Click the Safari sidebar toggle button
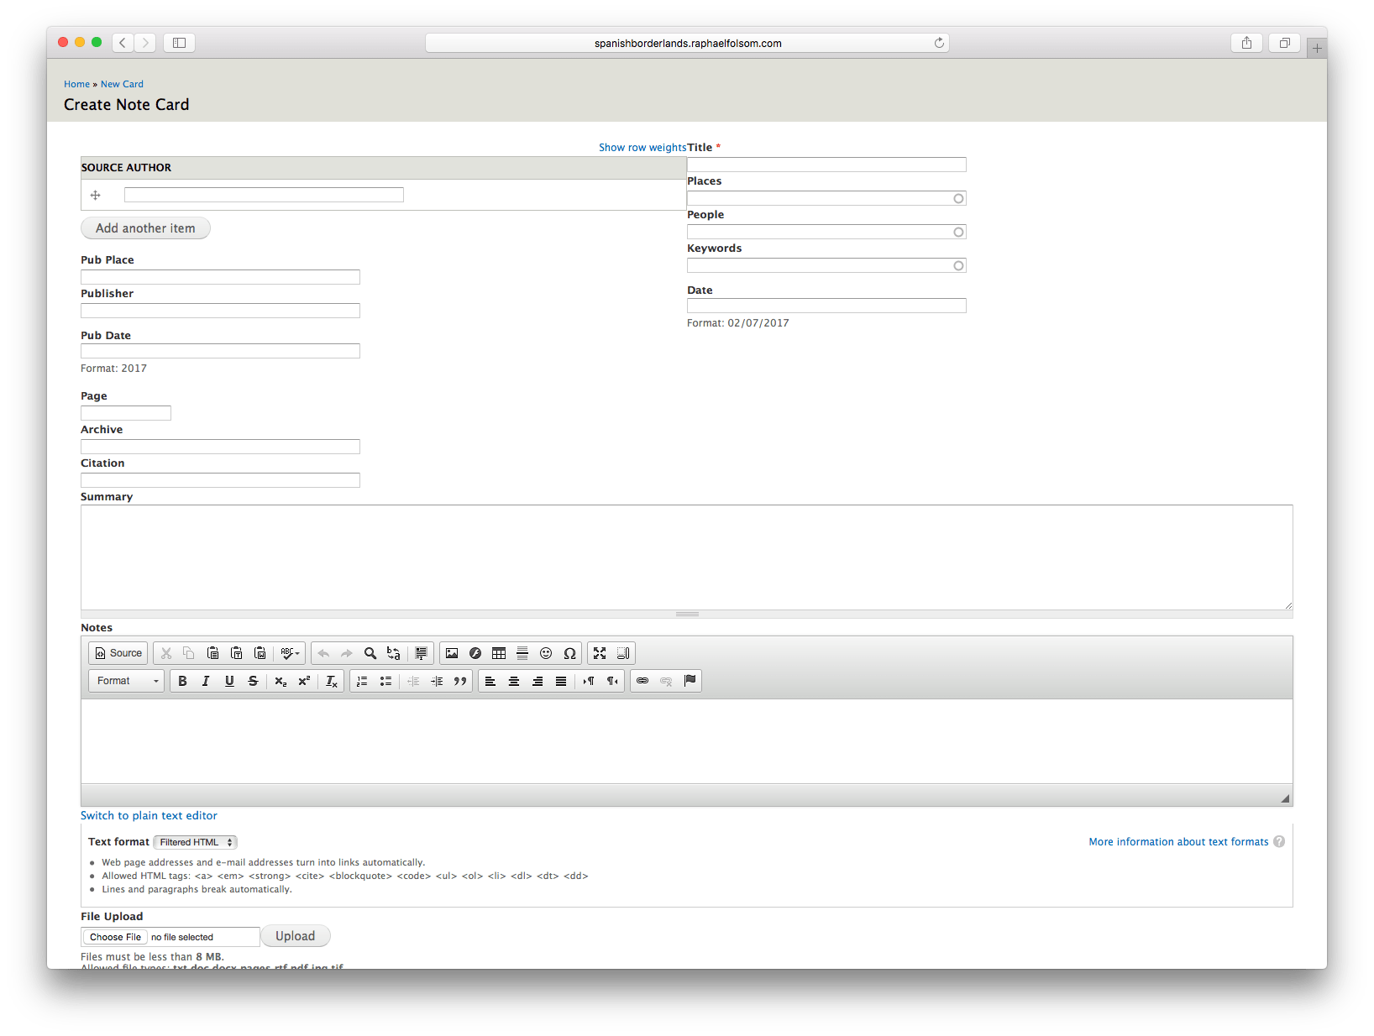The width and height of the screenshot is (1374, 1036). [x=179, y=43]
